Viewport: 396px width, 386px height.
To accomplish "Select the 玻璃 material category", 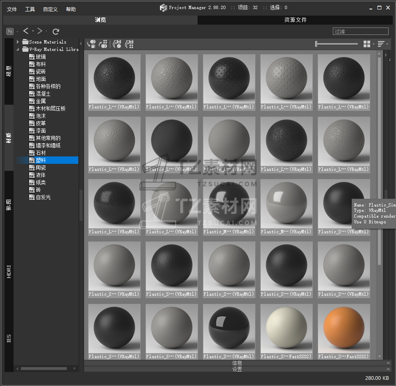I will 41,57.
